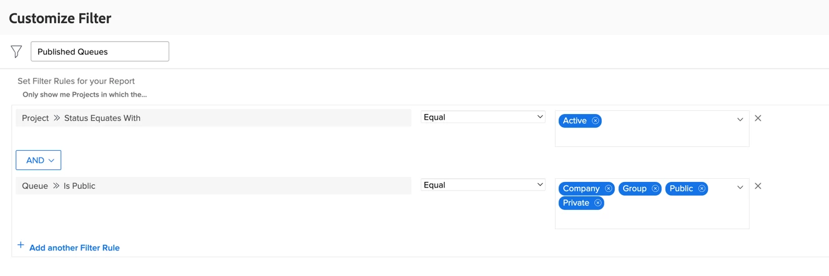Remove the Public tag
Screen dimensions: 829x276
coord(702,189)
